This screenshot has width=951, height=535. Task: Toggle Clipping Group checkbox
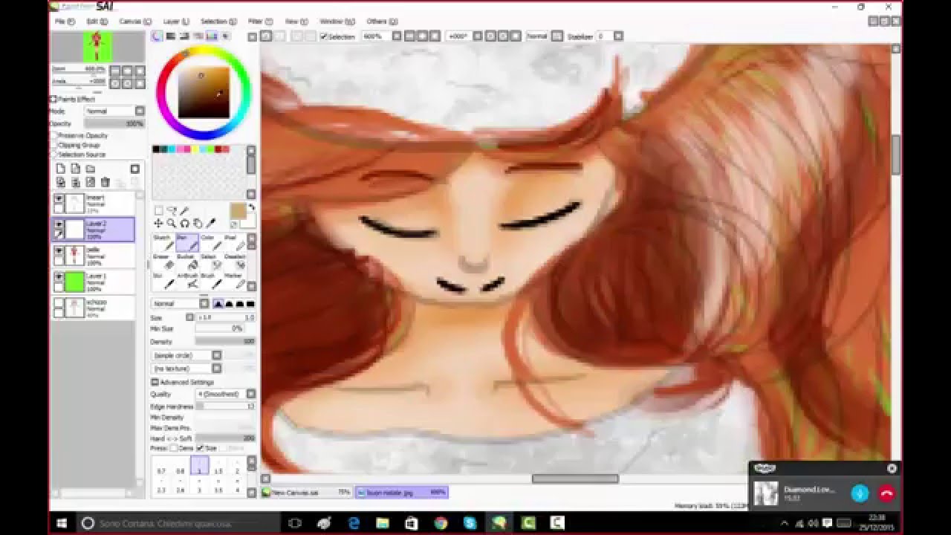coord(54,146)
